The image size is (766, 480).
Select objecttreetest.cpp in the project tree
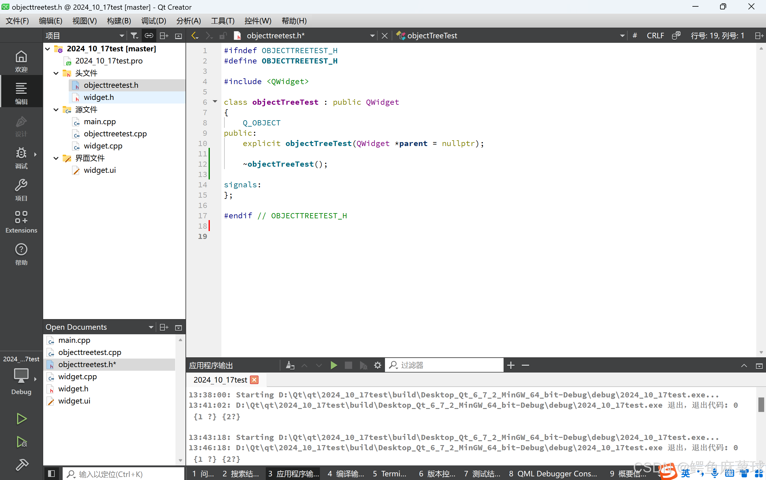click(115, 134)
